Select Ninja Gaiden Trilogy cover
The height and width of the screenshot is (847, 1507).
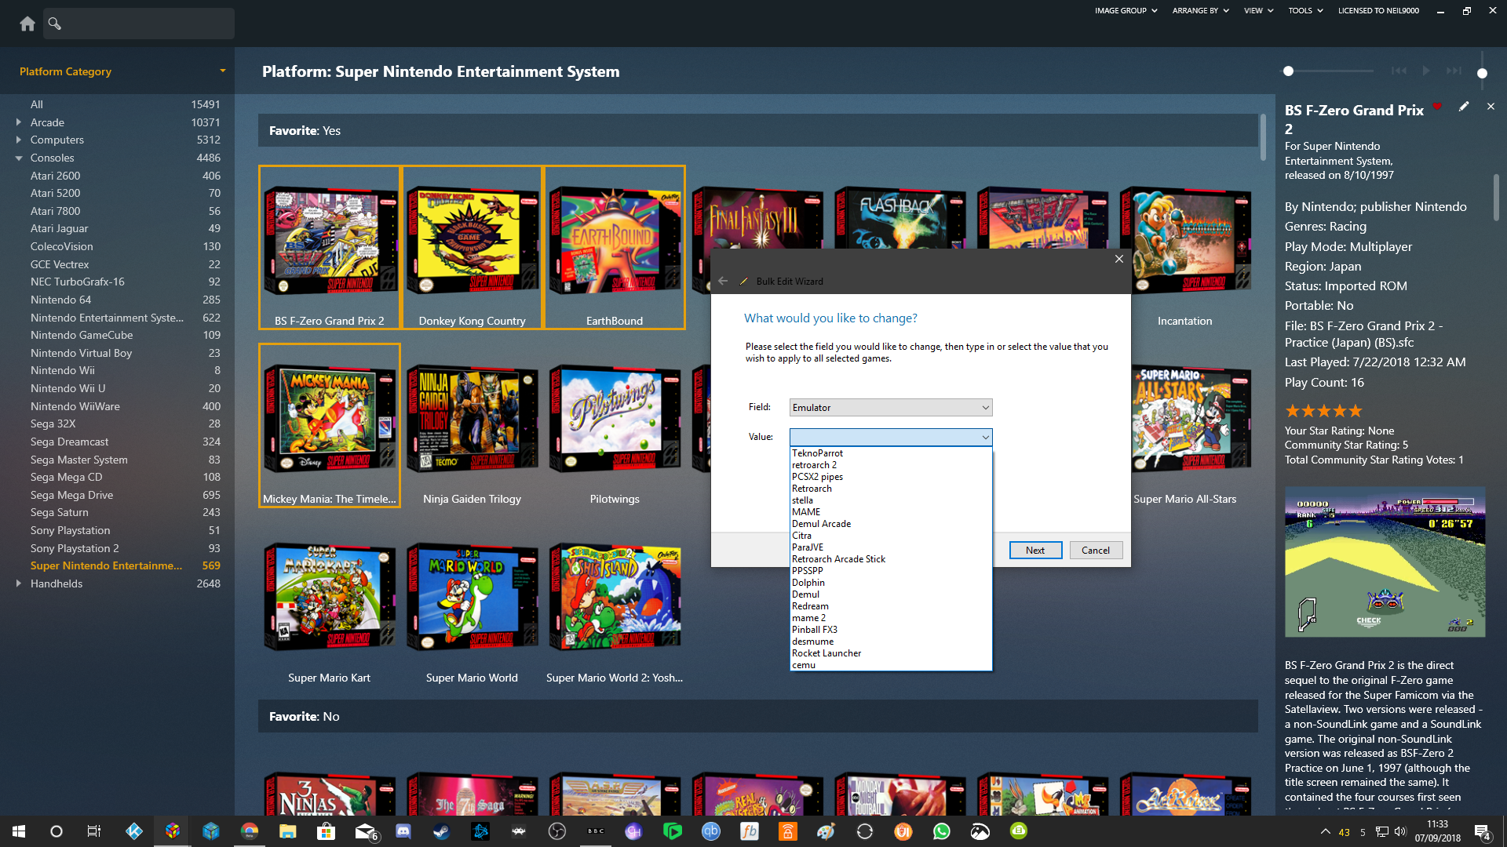(472, 420)
